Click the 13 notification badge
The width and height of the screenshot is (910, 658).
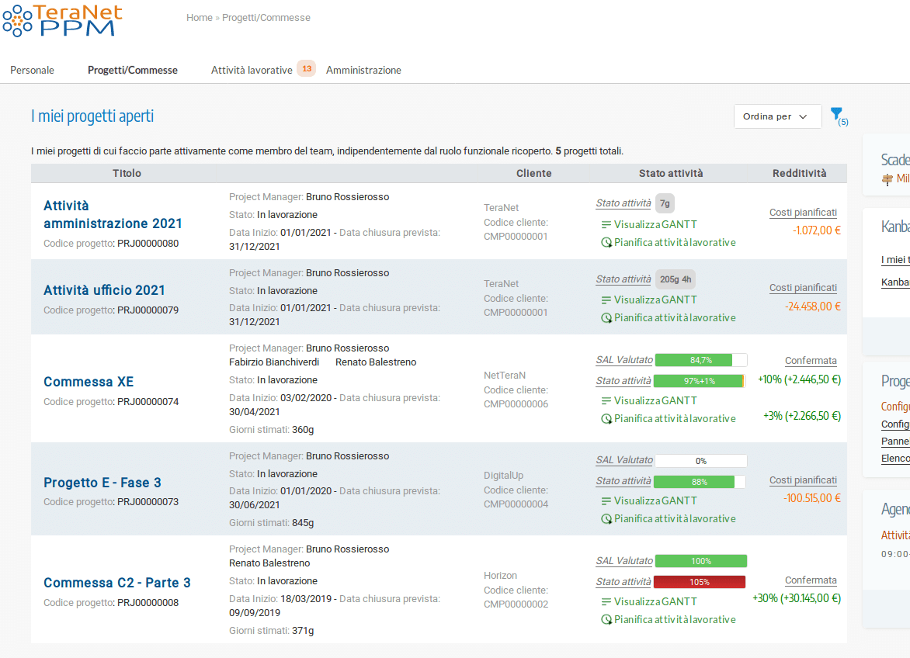pyautogui.click(x=307, y=69)
